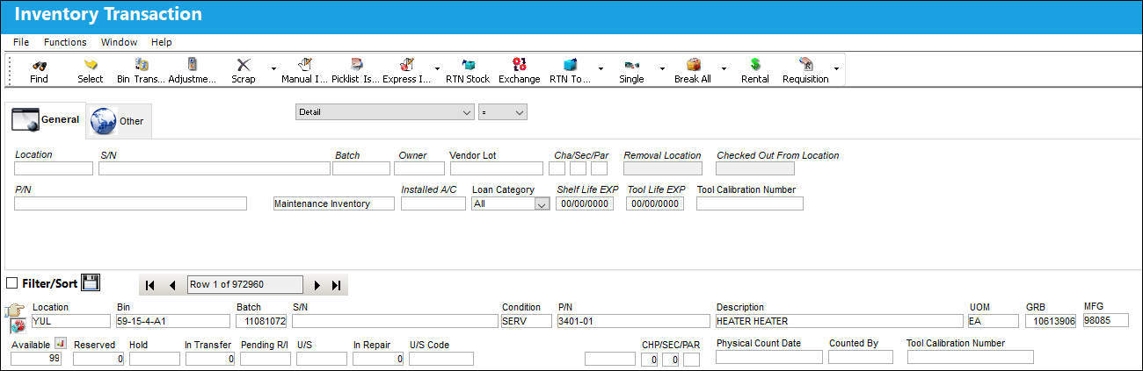Click the Owner search field

[419, 168]
